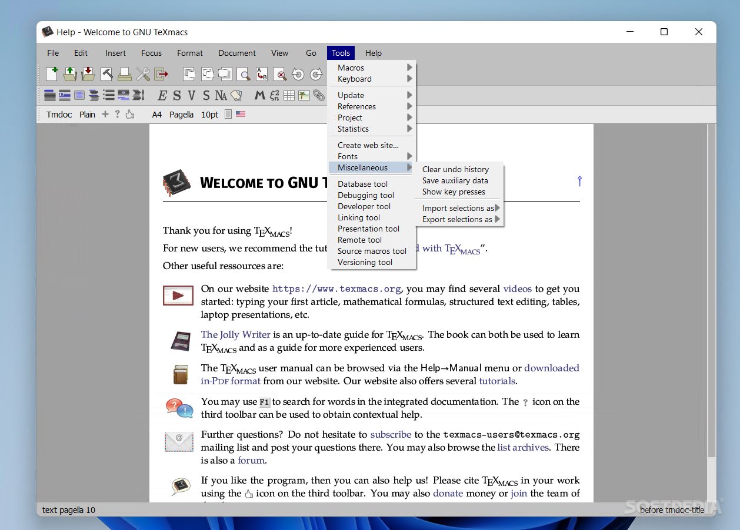The image size is (740, 530).
Task: Expand the Keyboard submenu
Action: [x=372, y=79]
